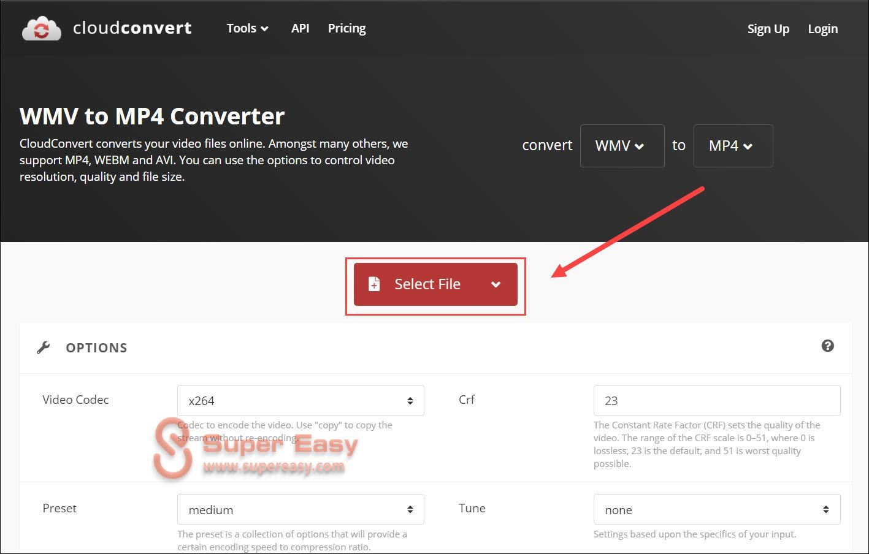Screen dimensions: 869x554
Task: Open the Tools menu
Action: [x=247, y=28]
